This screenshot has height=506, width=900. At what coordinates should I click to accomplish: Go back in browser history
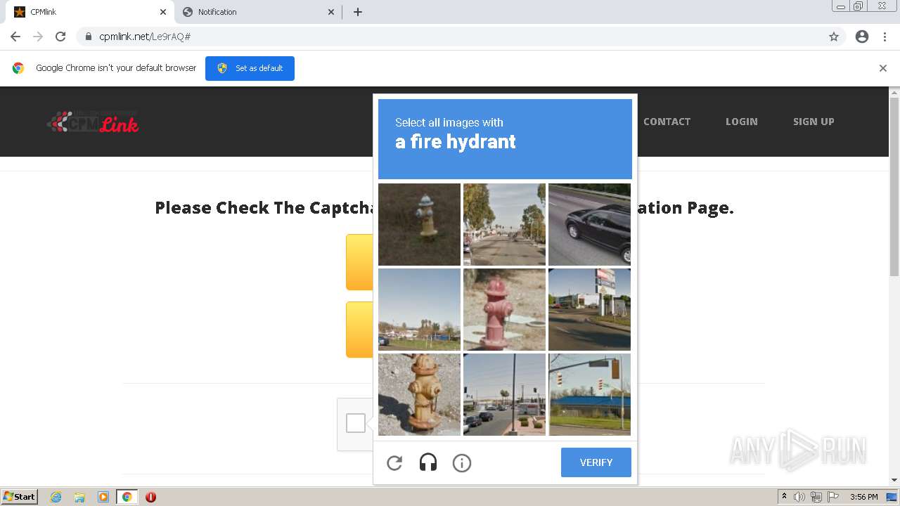[15, 37]
